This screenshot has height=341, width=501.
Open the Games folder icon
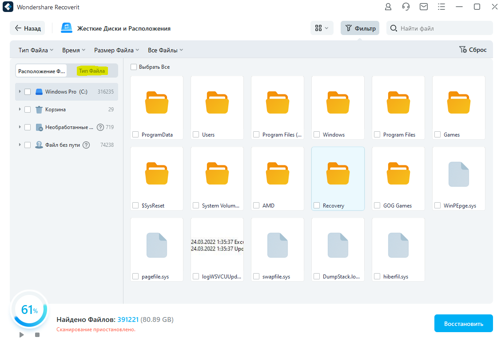tap(458, 102)
